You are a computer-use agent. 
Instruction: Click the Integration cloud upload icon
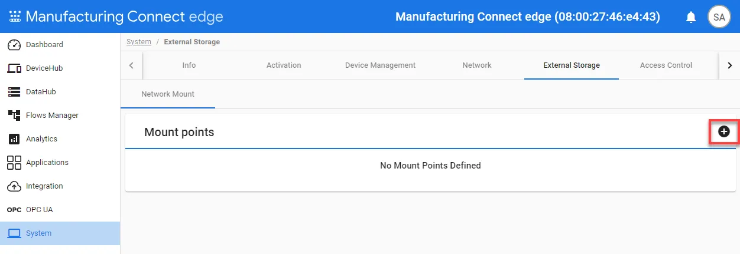coord(14,186)
